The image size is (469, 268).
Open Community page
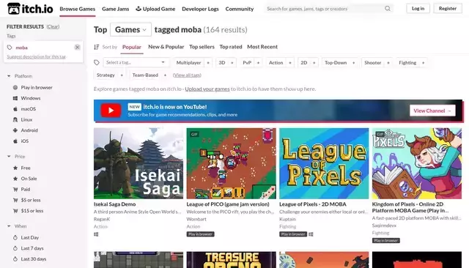(x=240, y=9)
